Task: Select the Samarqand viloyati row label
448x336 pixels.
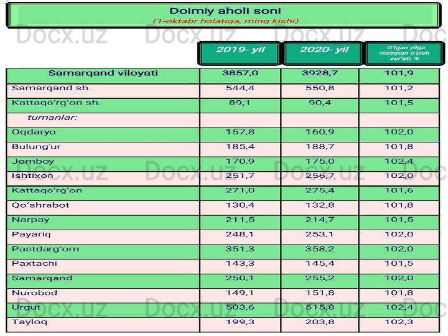Action: 103,73
